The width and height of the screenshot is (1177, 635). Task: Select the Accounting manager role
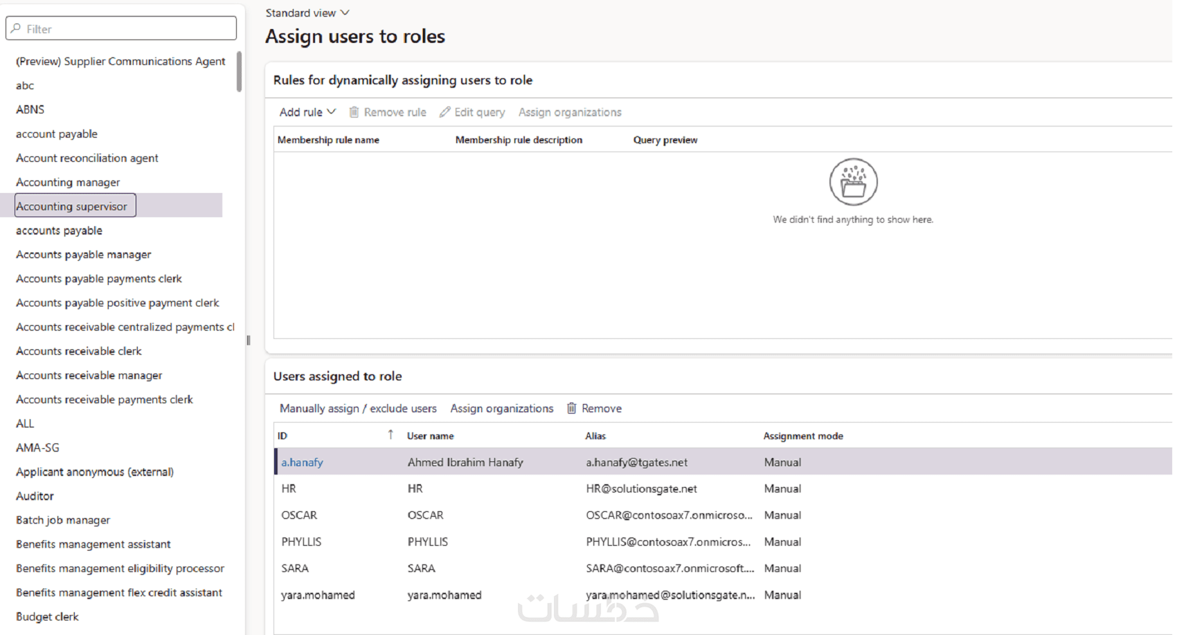click(x=68, y=183)
